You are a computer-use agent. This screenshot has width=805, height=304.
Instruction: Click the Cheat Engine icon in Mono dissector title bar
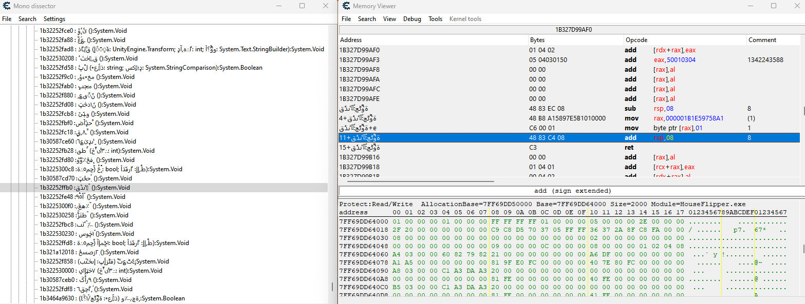[8, 6]
